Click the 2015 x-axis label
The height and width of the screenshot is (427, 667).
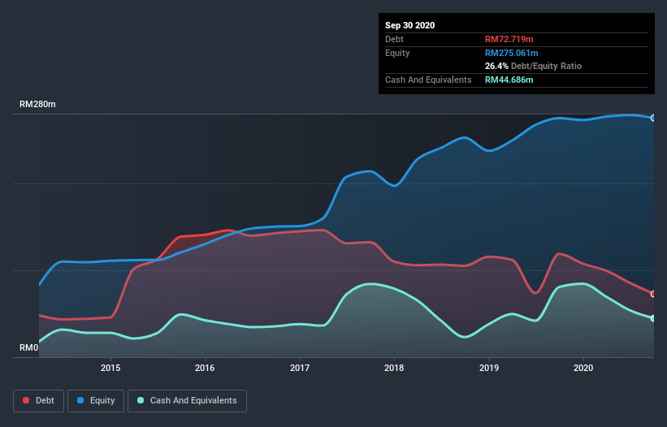[x=110, y=368]
